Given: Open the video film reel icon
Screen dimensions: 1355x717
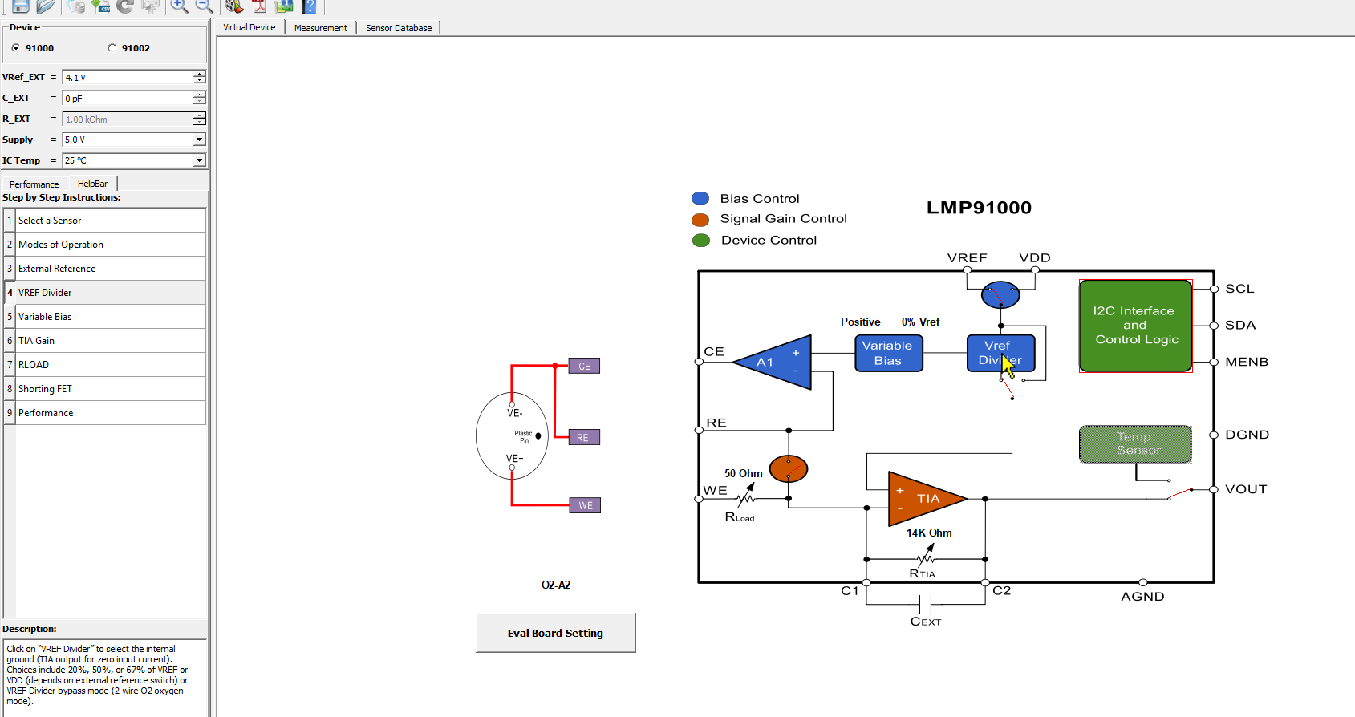Looking at the screenshot, I should (233, 6).
